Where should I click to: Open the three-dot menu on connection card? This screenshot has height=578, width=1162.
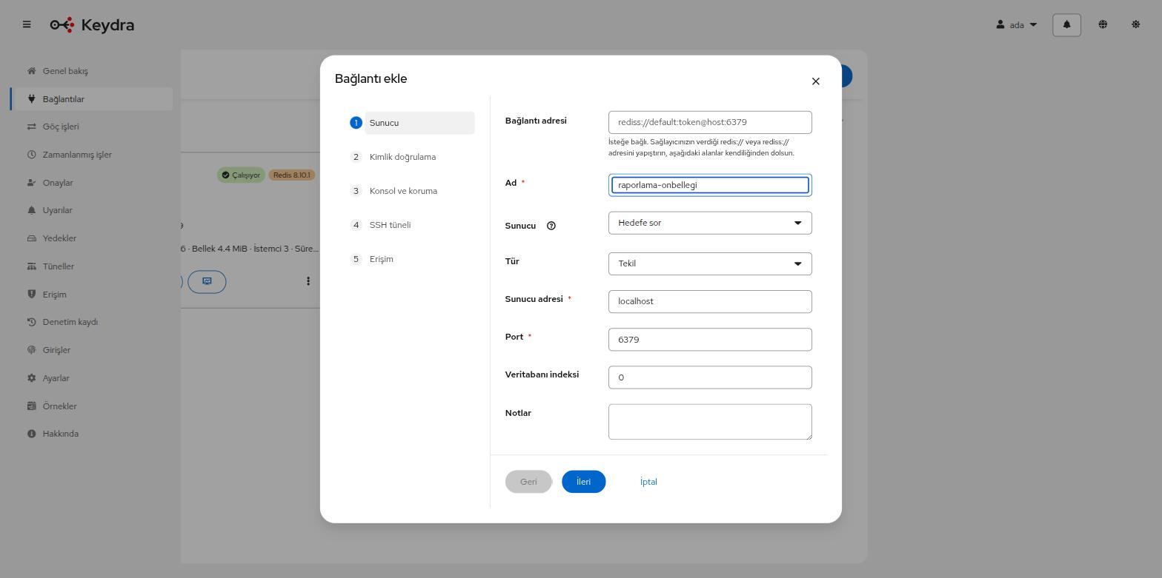[308, 281]
